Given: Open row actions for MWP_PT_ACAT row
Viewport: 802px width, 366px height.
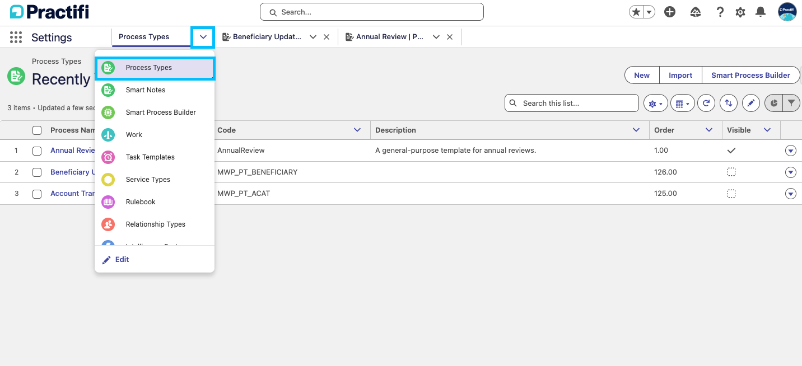Looking at the screenshot, I should click(791, 194).
